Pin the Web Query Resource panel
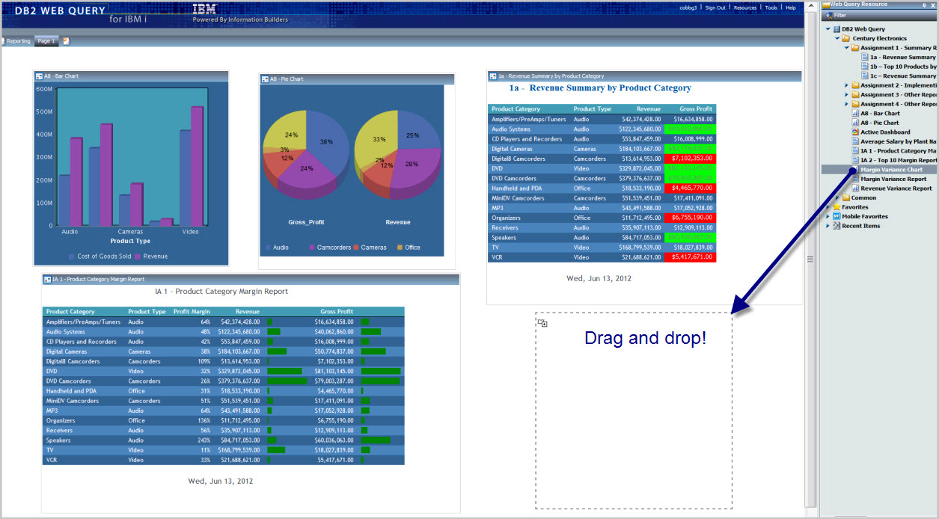This screenshot has width=939, height=519. tap(926, 4)
